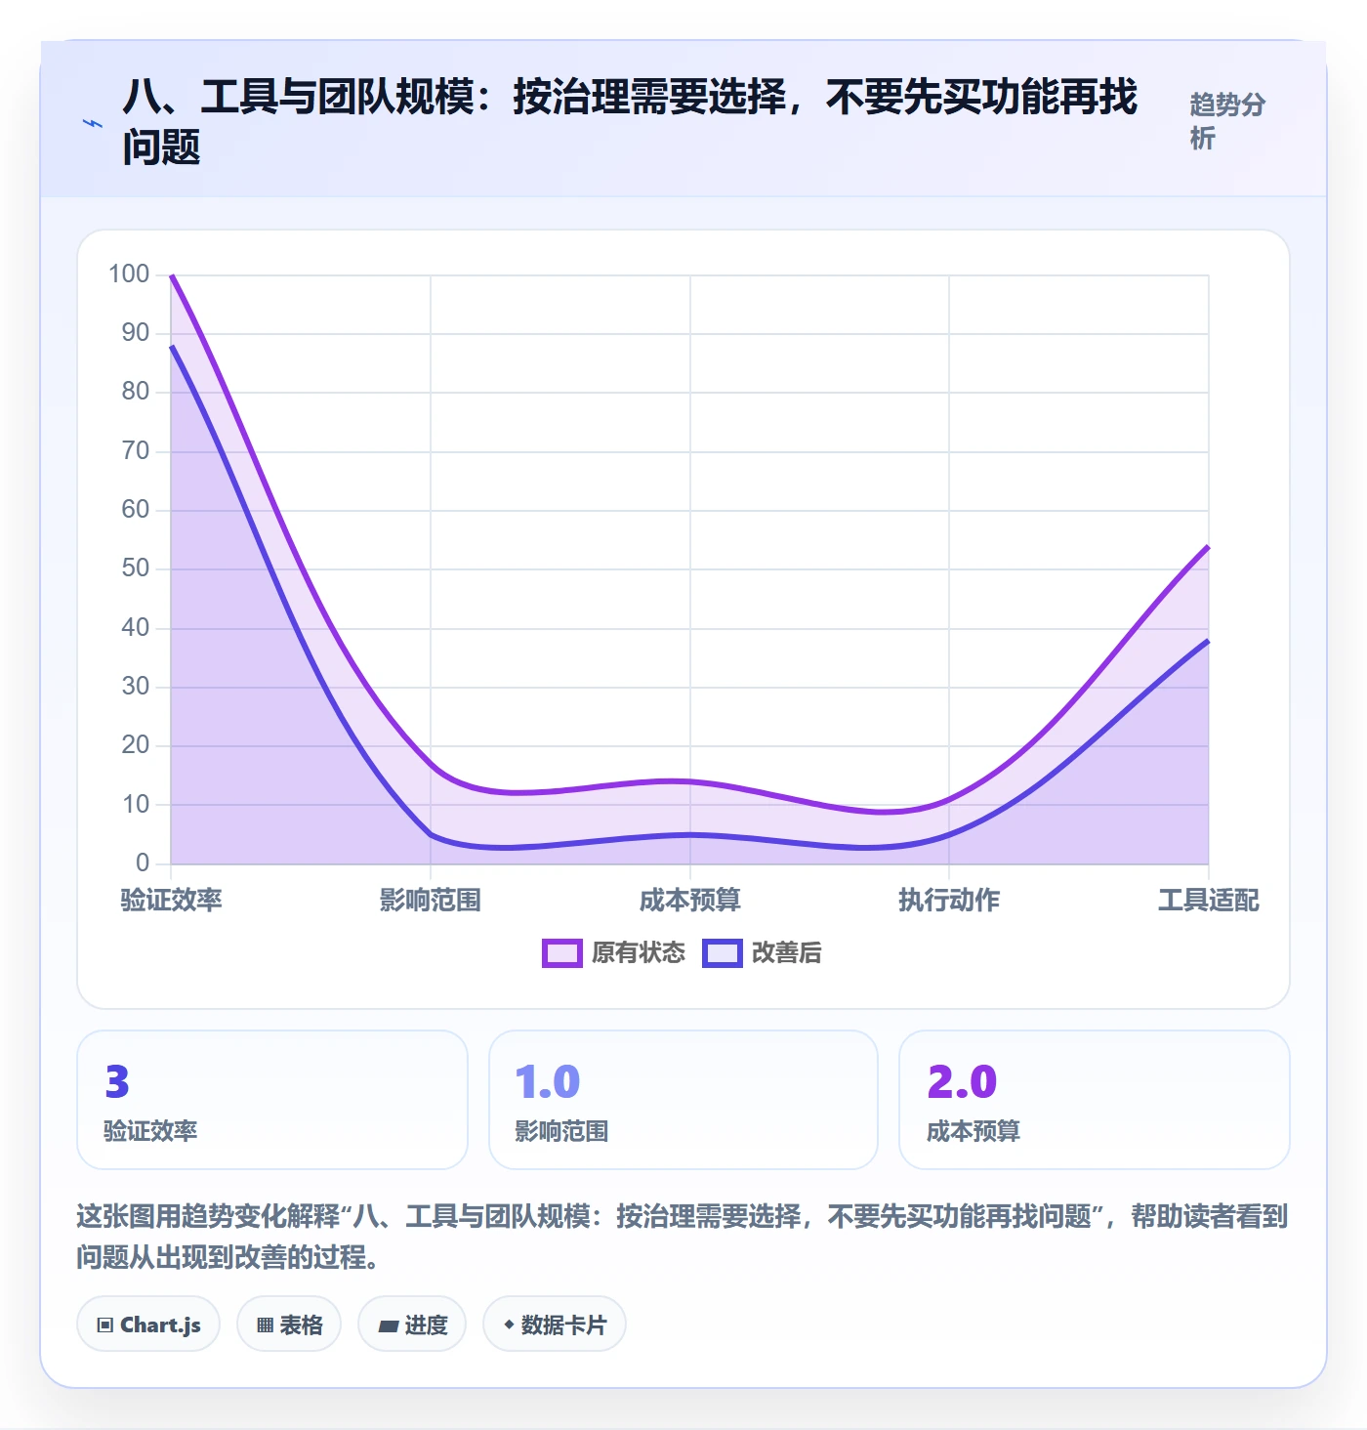The height and width of the screenshot is (1430, 1367).
Task: Click the grid icon in 表格 chip
Action: click(x=265, y=1325)
